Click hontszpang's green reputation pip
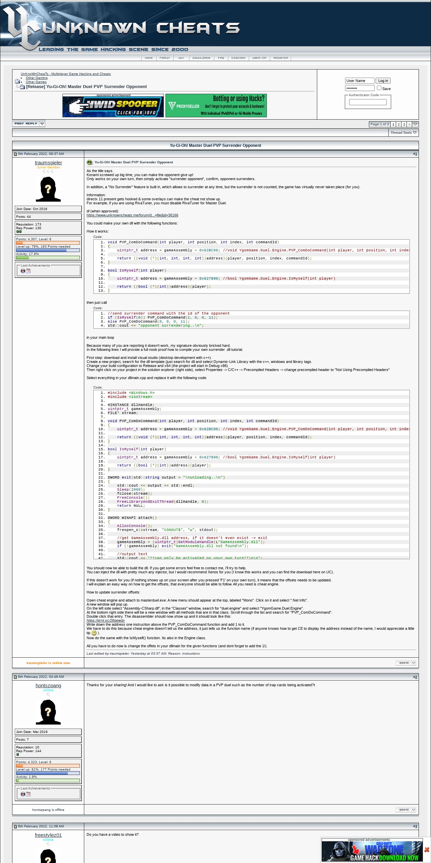The image size is (431, 863). click(x=17, y=754)
